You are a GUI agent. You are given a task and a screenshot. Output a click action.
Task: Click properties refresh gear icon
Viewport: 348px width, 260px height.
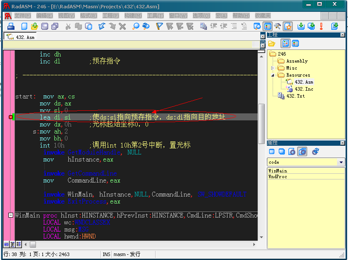point(316,151)
